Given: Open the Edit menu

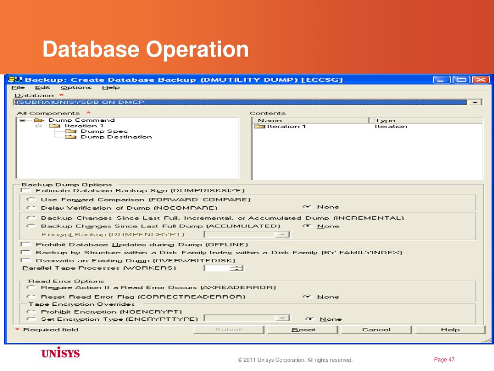Looking at the screenshot, I should (42, 87).
